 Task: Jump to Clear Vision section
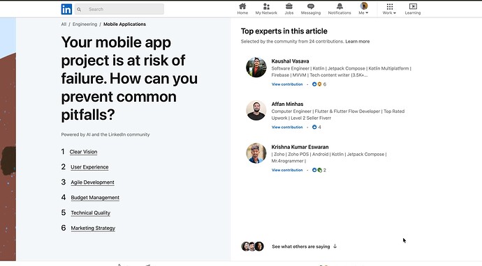83,152
